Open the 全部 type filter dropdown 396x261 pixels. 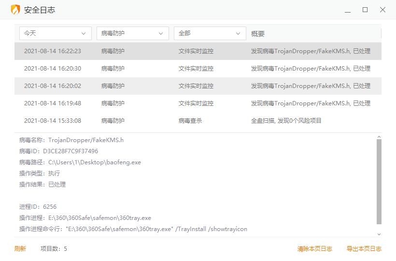point(210,33)
